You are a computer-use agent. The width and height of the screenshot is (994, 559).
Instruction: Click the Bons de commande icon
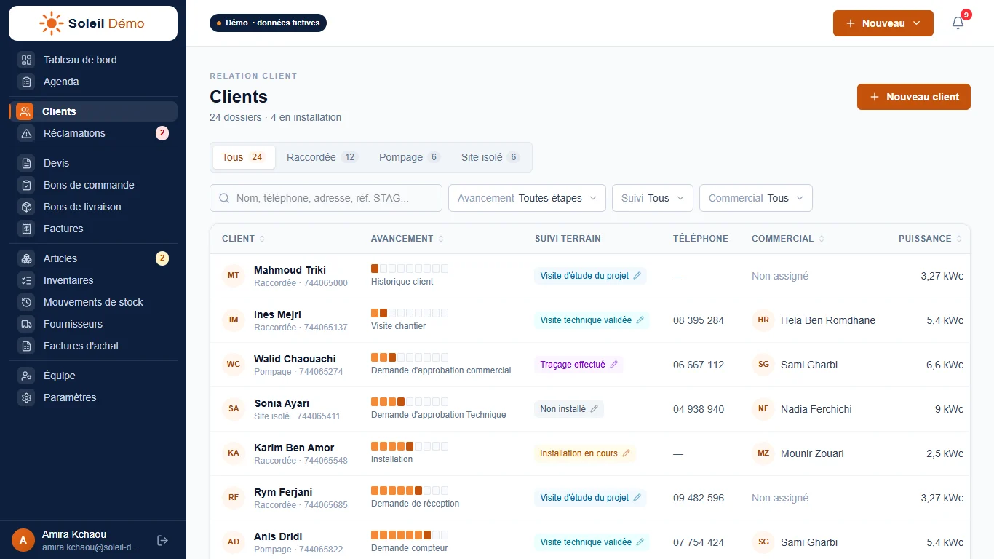pos(26,185)
